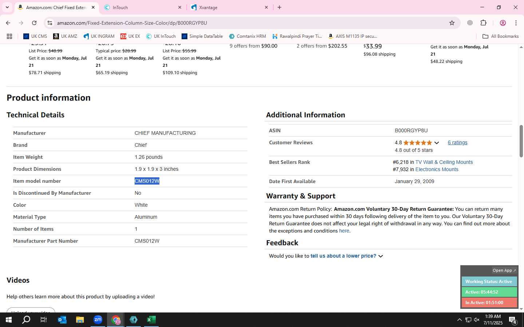Click 'CHIEF MANUFACTURING' manufacturer value
The image size is (524, 327).
point(165,133)
